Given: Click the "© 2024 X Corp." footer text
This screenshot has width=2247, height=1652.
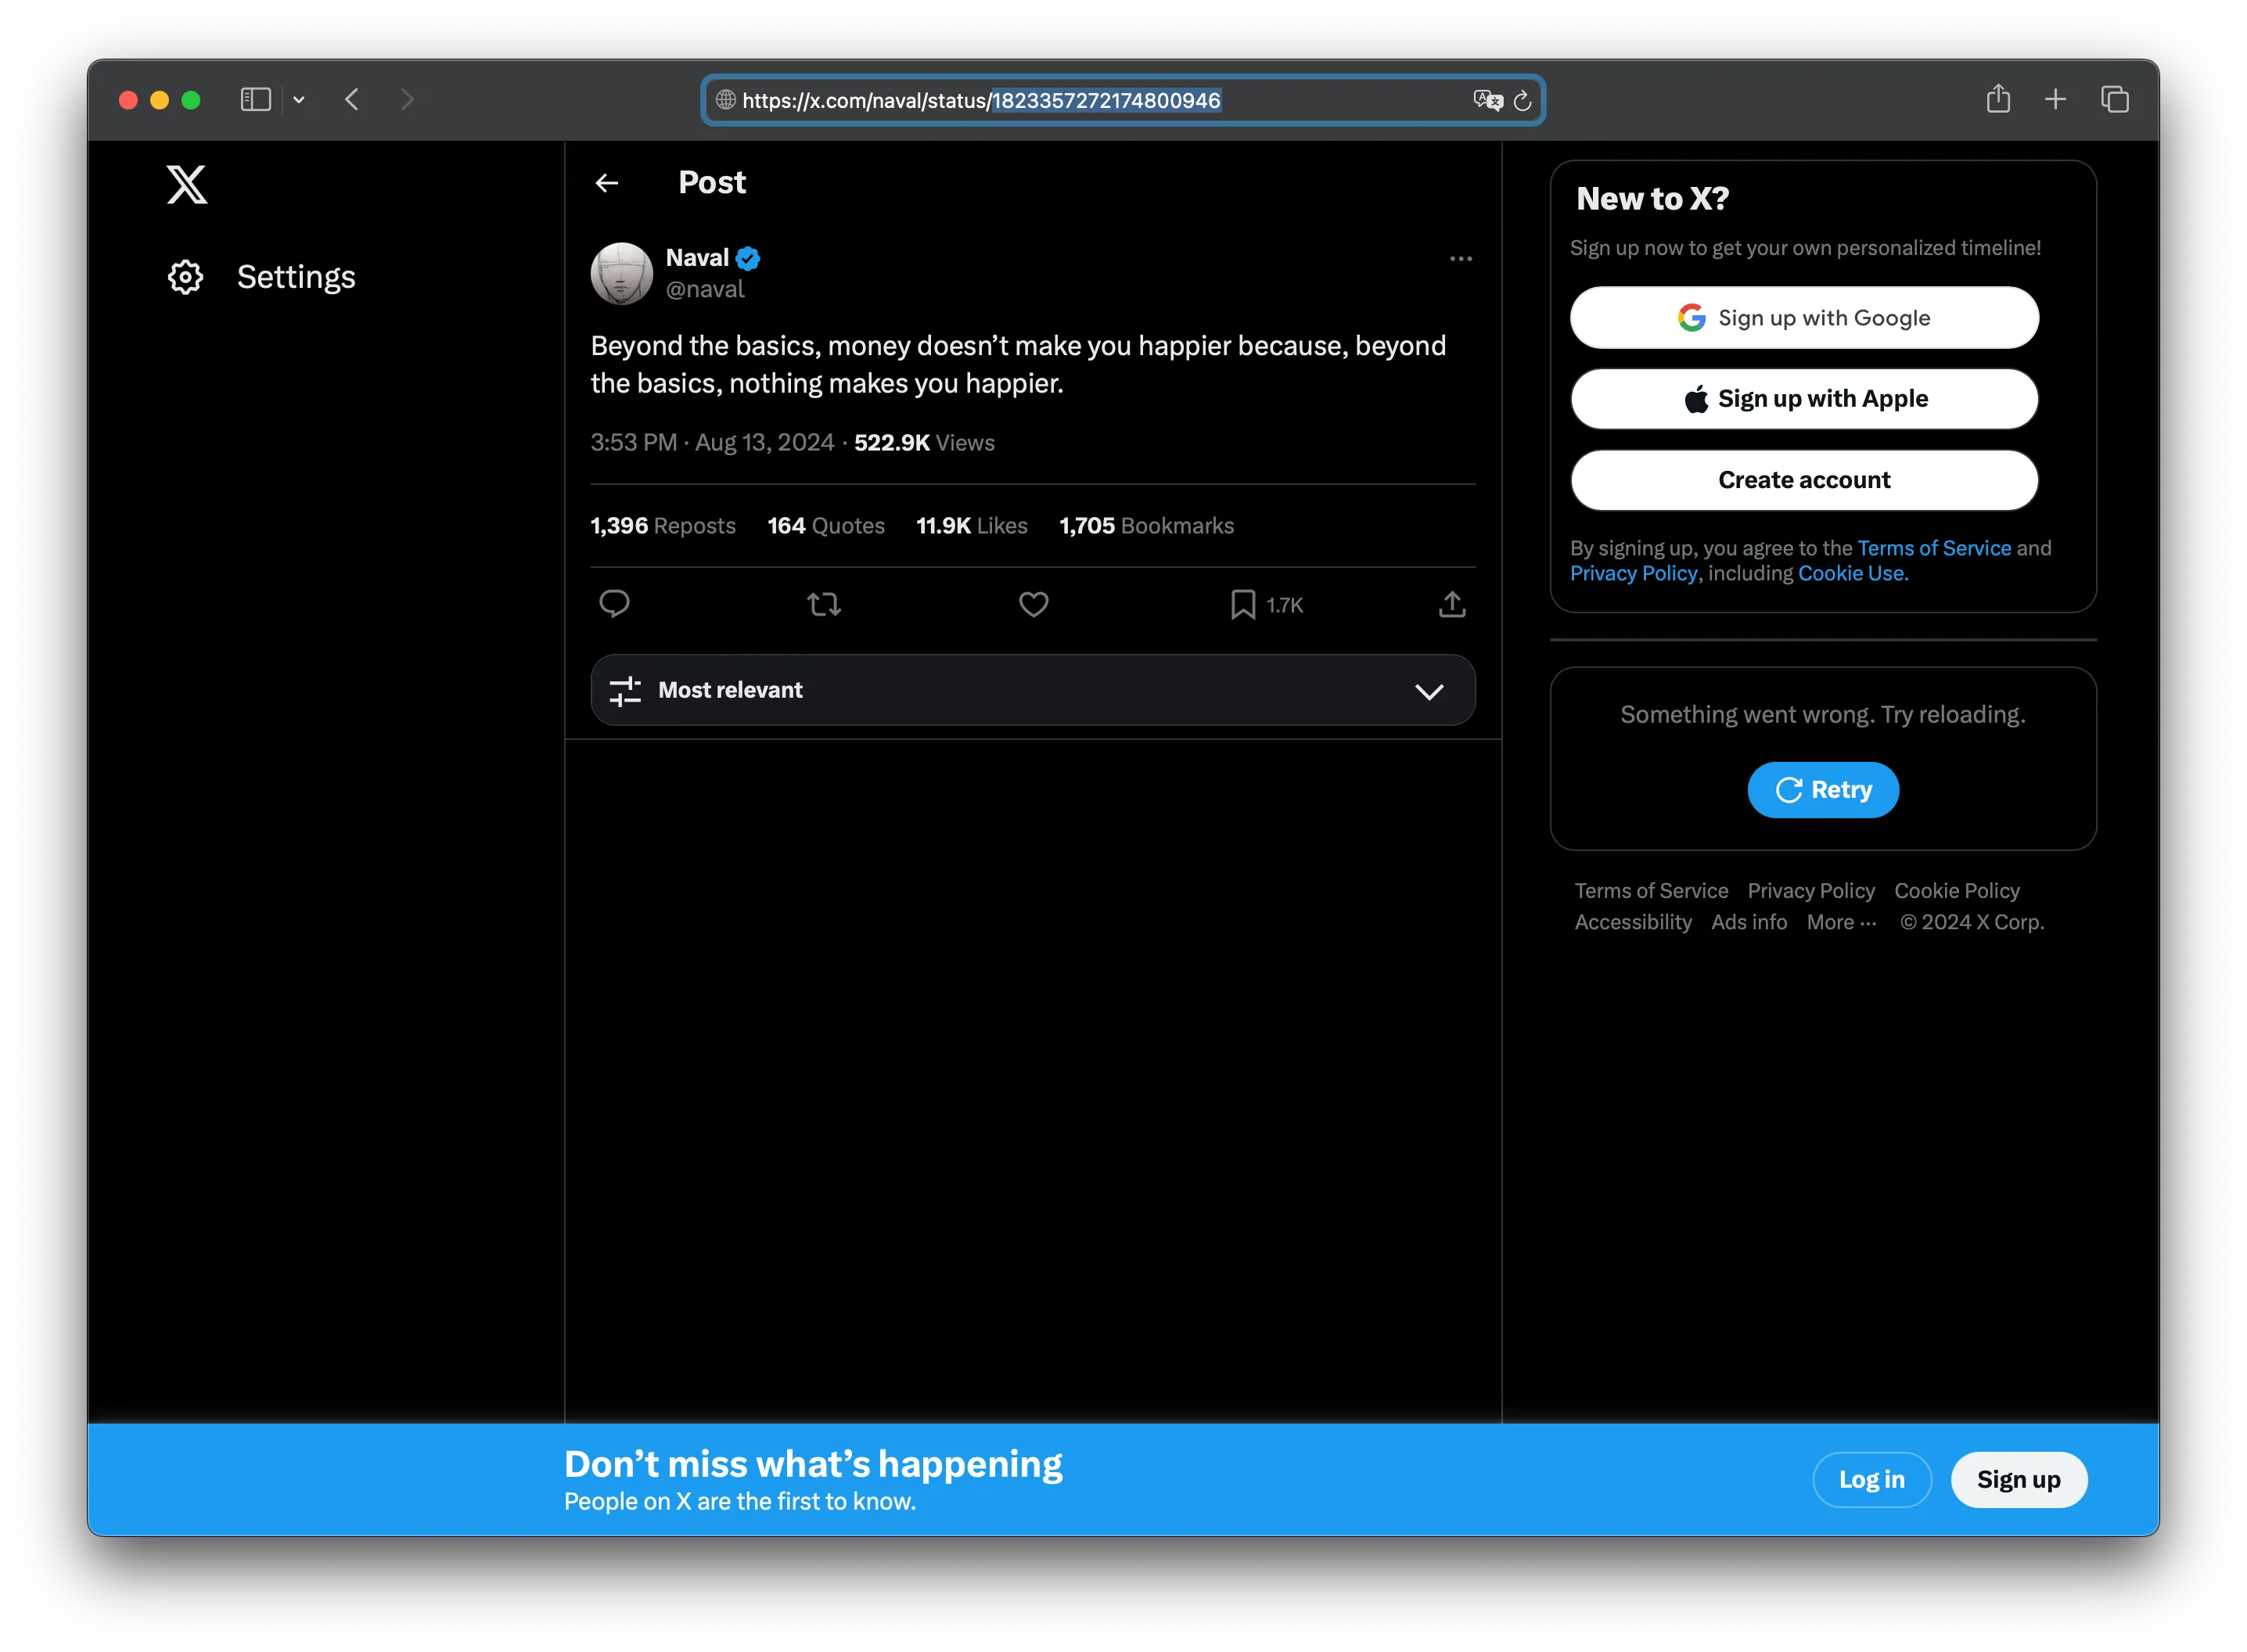Looking at the screenshot, I should coord(1971,923).
